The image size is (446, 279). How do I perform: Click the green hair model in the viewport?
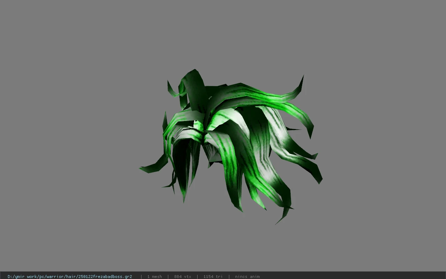[231, 146]
